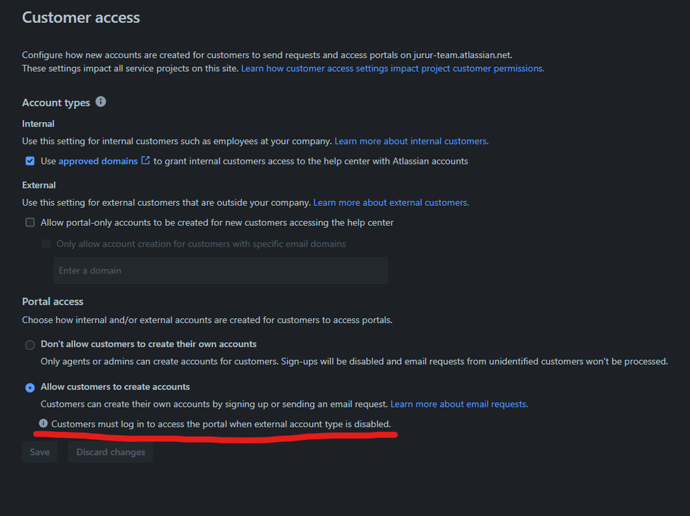This screenshot has width=690, height=516.
Task: Open learn more about internal customers
Action: tap(411, 140)
